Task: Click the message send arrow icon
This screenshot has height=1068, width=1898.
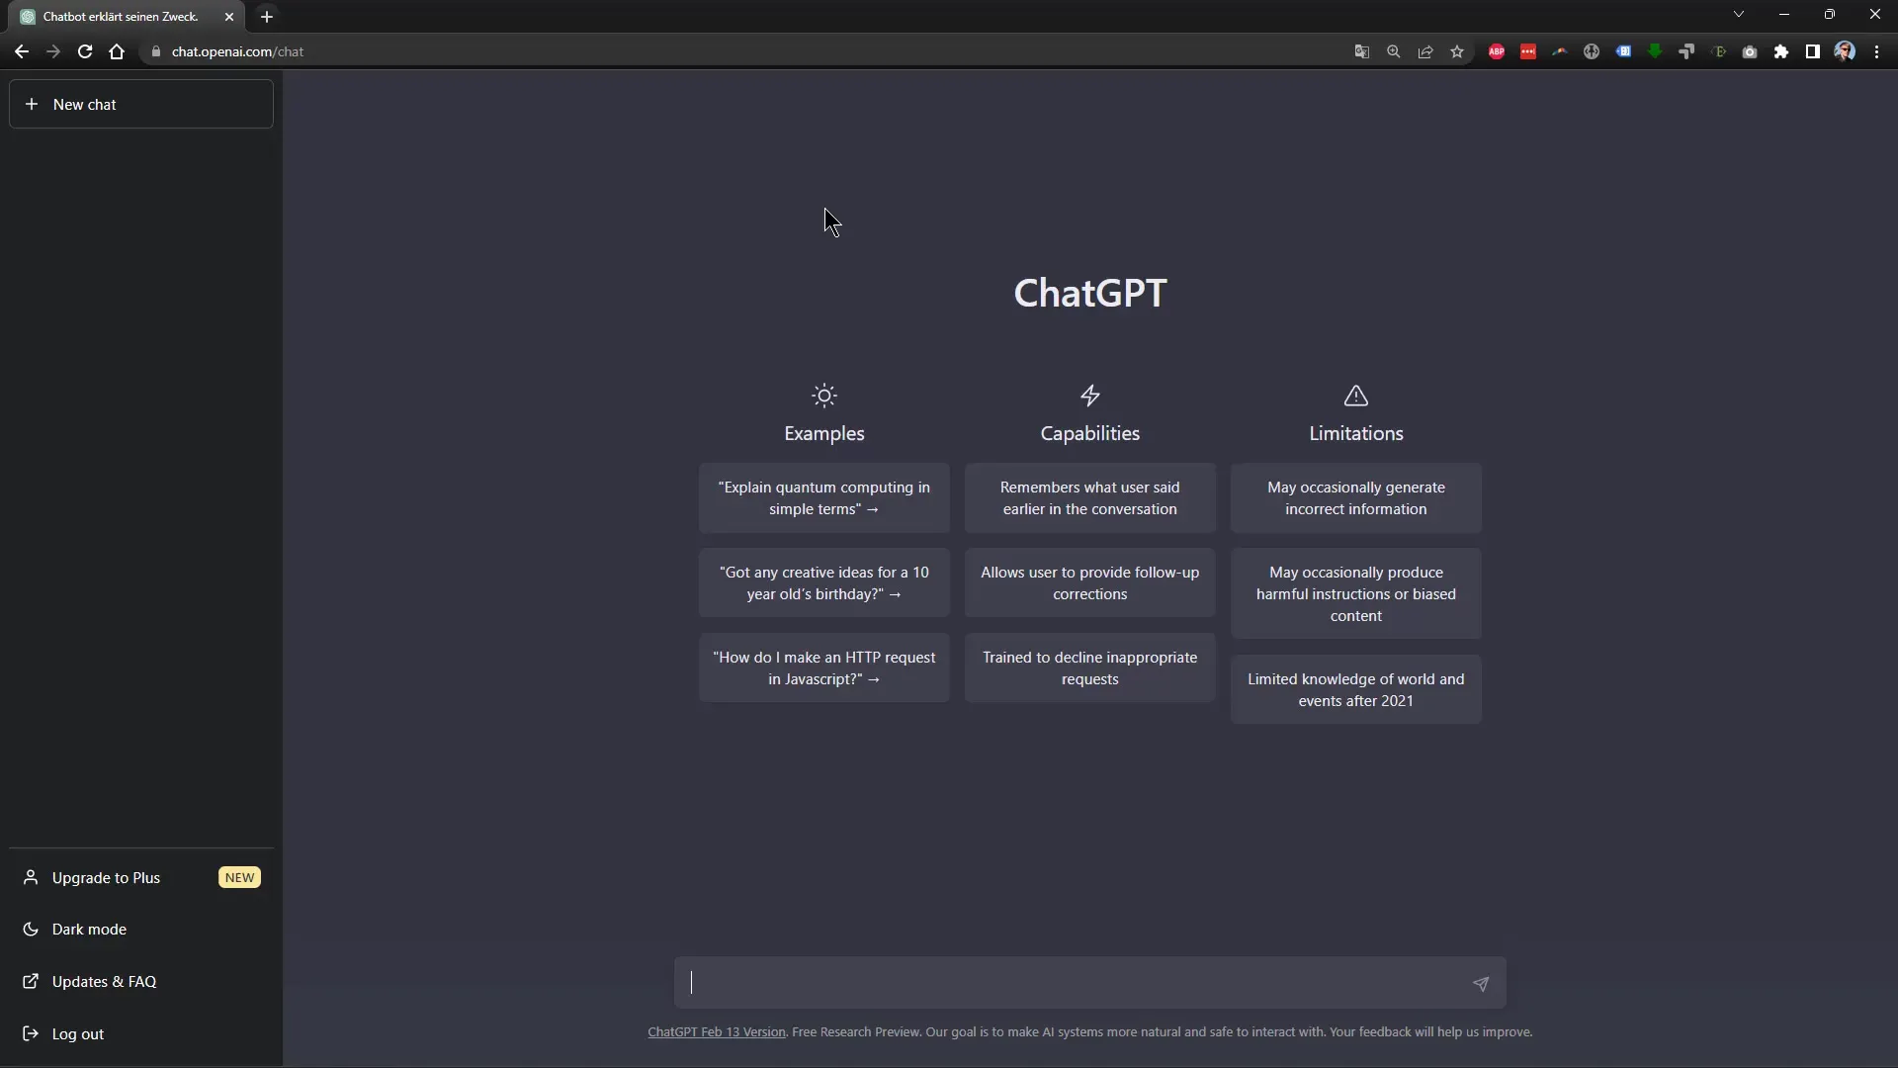Action: pyautogui.click(x=1481, y=982)
